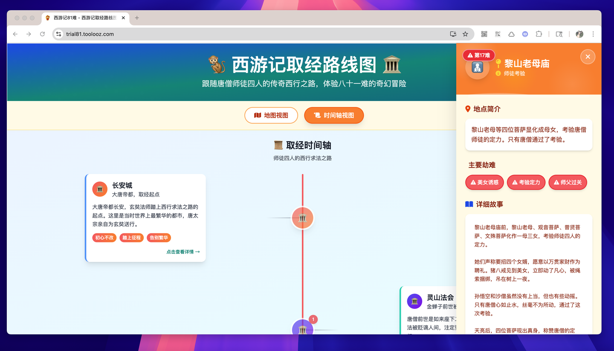Screen dimensions: 614x351
Task: Open the Chrome three-dot menu
Action: click(x=593, y=34)
